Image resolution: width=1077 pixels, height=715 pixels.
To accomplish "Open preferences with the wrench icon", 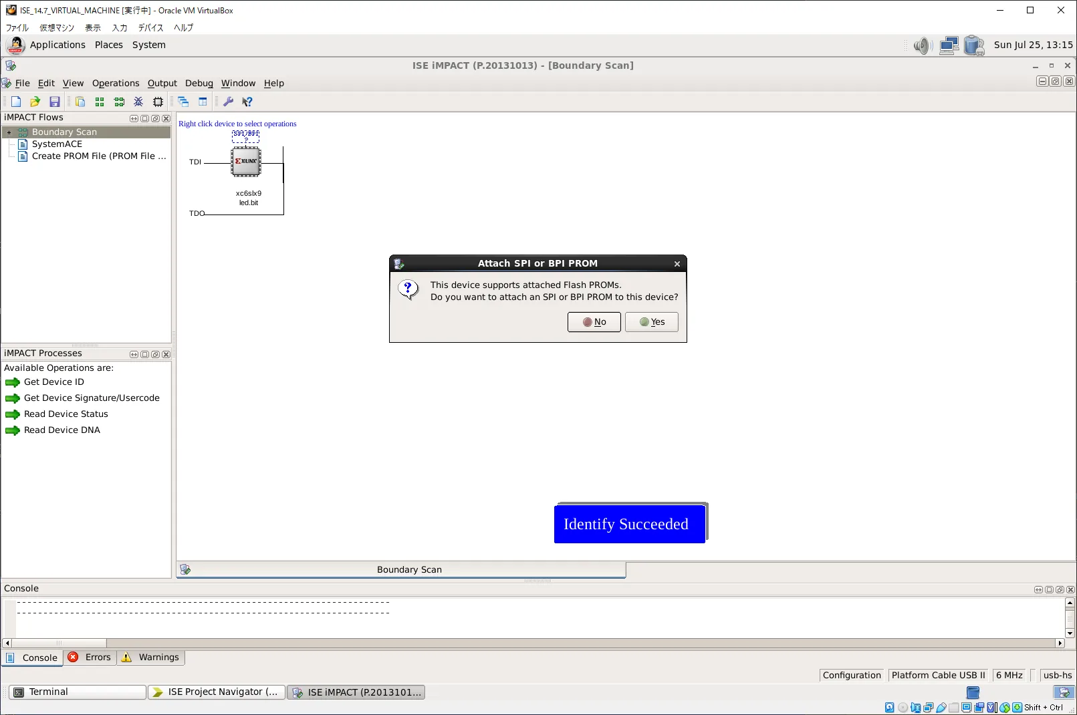I will [228, 102].
